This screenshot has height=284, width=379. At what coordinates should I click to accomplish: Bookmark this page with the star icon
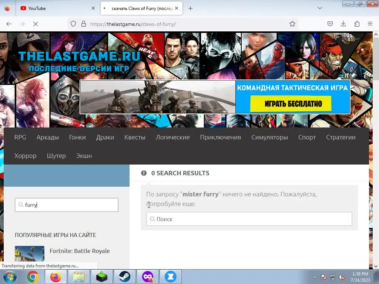coord(292,24)
